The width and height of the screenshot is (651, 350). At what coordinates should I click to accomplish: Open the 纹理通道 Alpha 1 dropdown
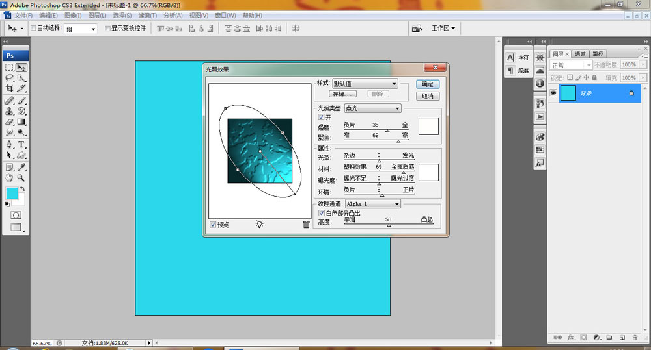[x=373, y=204]
